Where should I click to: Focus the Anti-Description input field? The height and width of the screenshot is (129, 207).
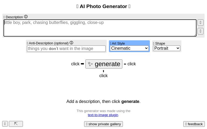click(x=66, y=49)
